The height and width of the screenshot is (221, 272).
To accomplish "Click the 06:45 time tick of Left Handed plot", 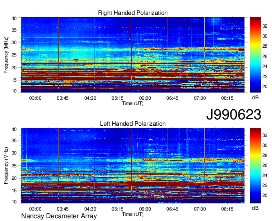I will 172,209.
